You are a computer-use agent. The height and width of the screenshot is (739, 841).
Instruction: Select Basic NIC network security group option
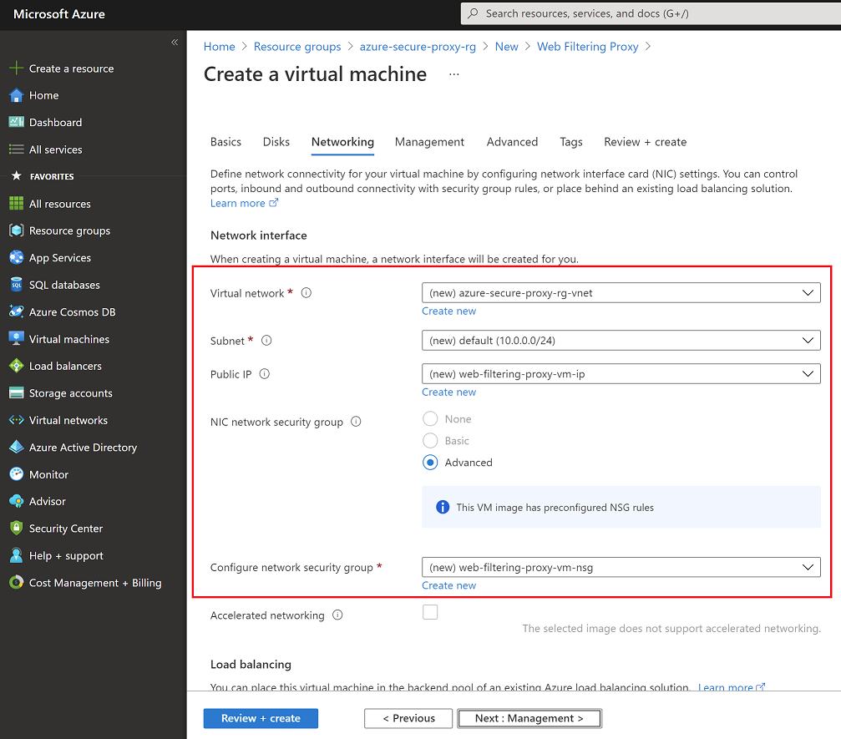click(430, 441)
